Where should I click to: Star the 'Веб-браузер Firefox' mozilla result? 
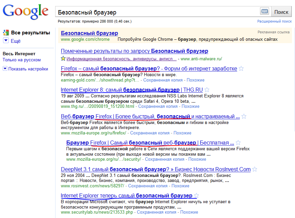[x=244, y=117]
